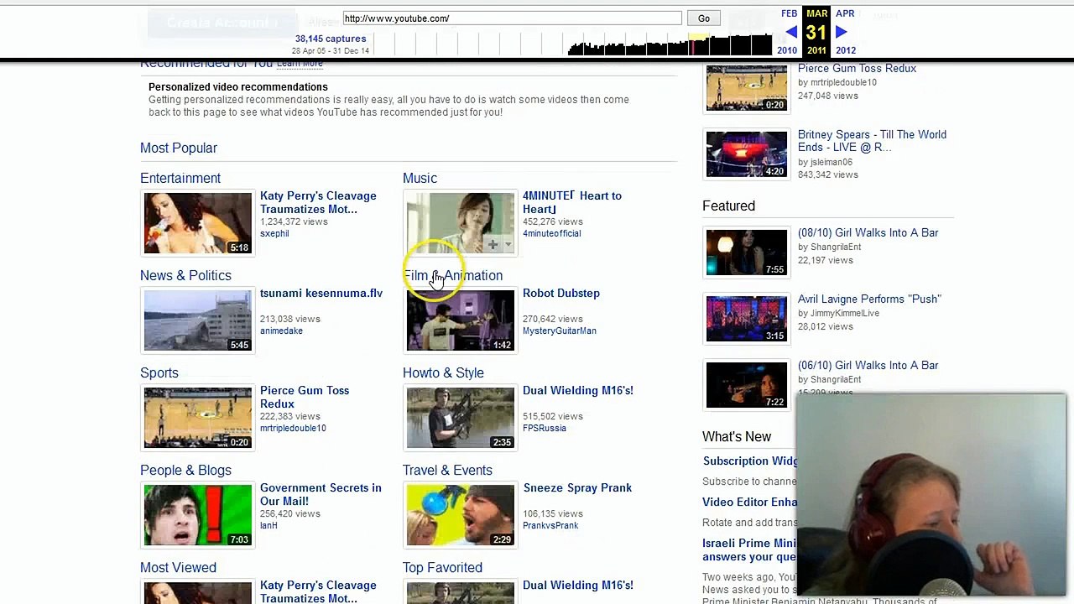Visit 4minuteofficial channel link
The width and height of the screenshot is (1074, 604).
coord(551,233)
